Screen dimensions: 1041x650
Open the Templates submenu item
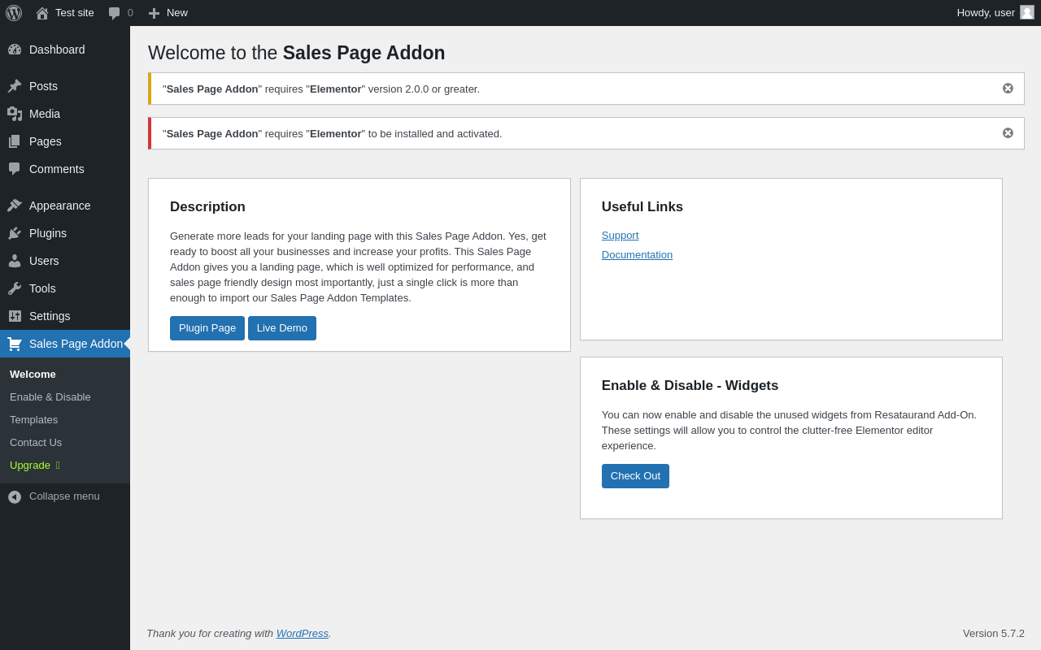(x=34, y=420)
